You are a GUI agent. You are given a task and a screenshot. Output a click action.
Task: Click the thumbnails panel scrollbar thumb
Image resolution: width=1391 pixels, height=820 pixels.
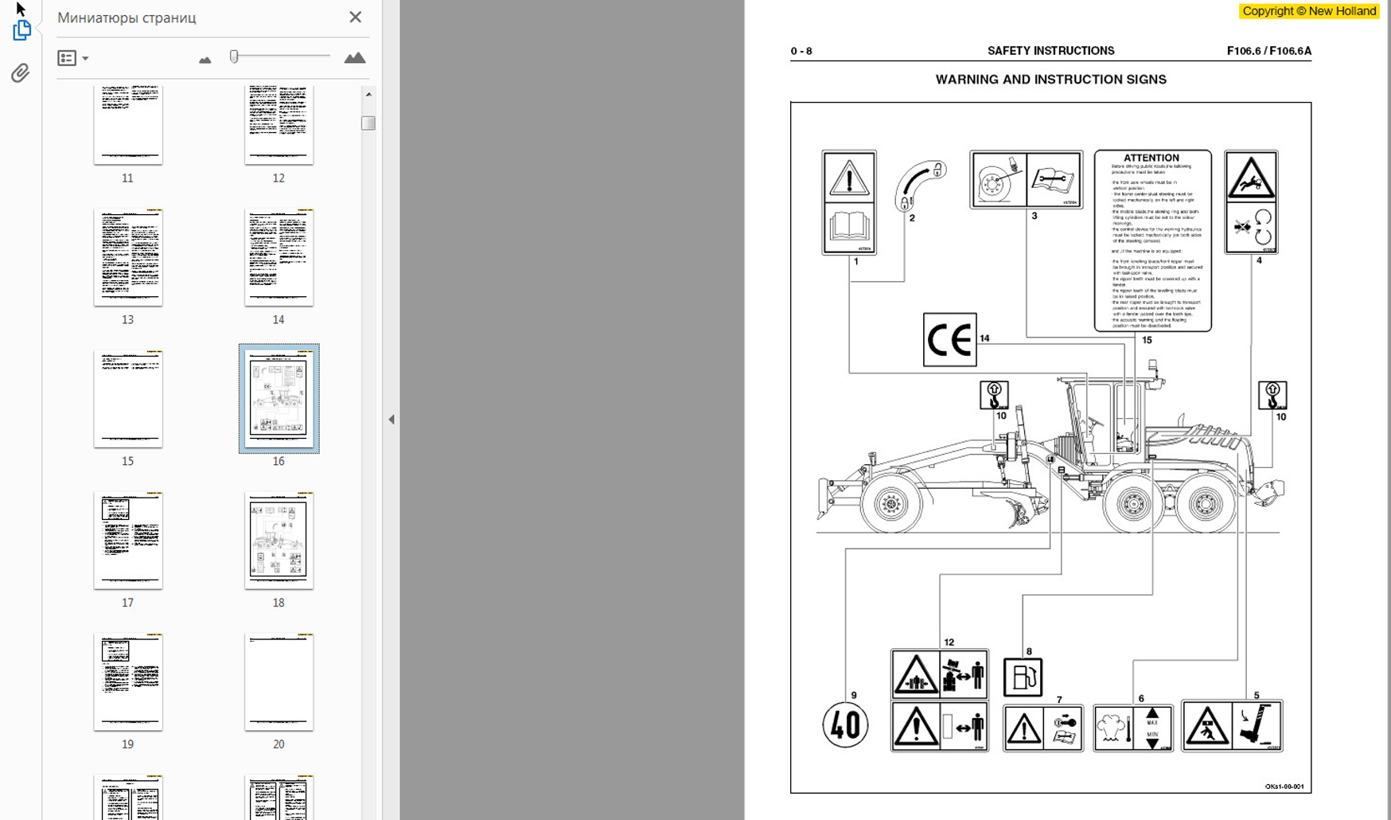click(x=368, y=123)
